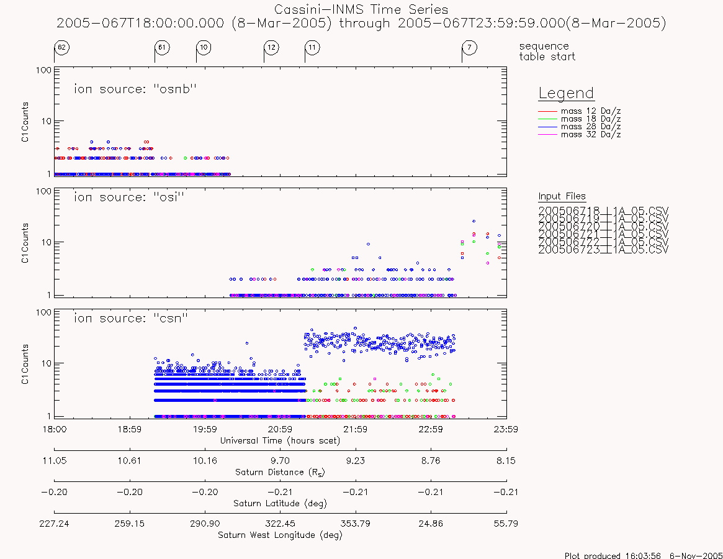Click the input file 200506723_1A_05.CSV
723x559 pixels.
coord(603,250)
